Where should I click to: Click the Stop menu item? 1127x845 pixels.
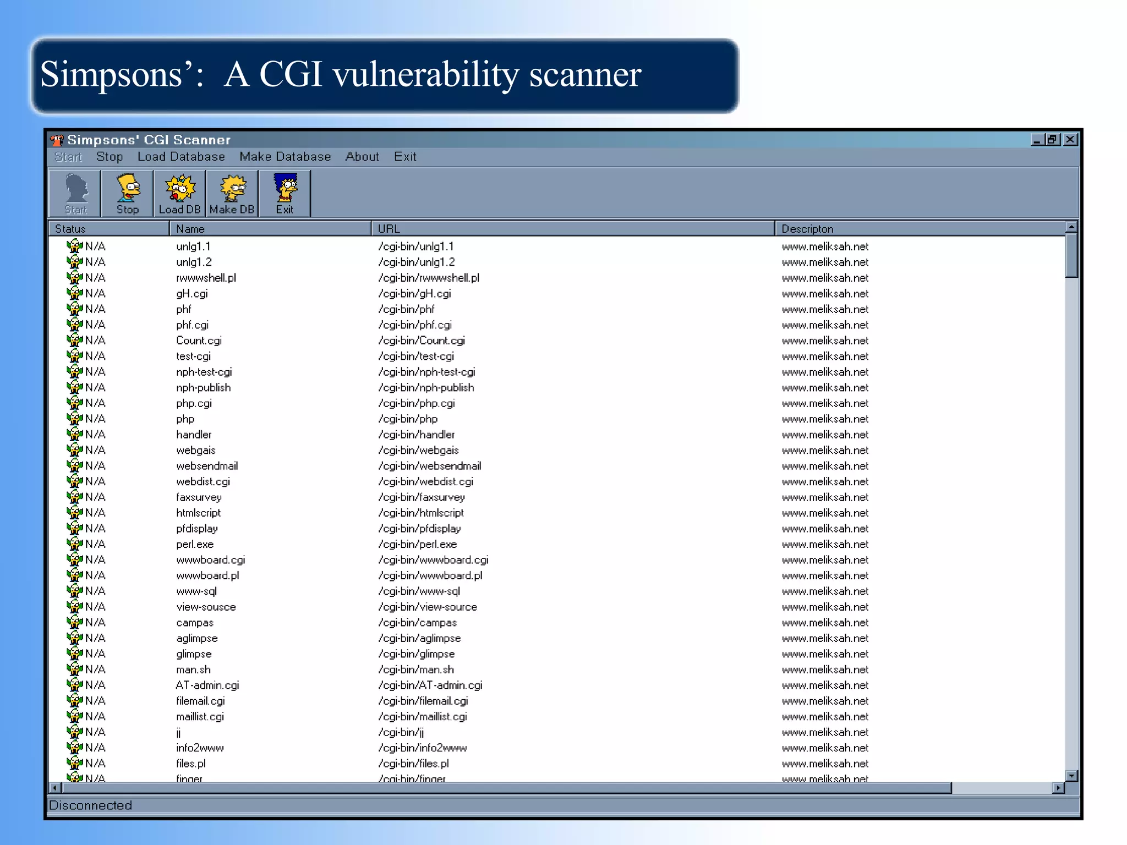click(x=110, y=157)
